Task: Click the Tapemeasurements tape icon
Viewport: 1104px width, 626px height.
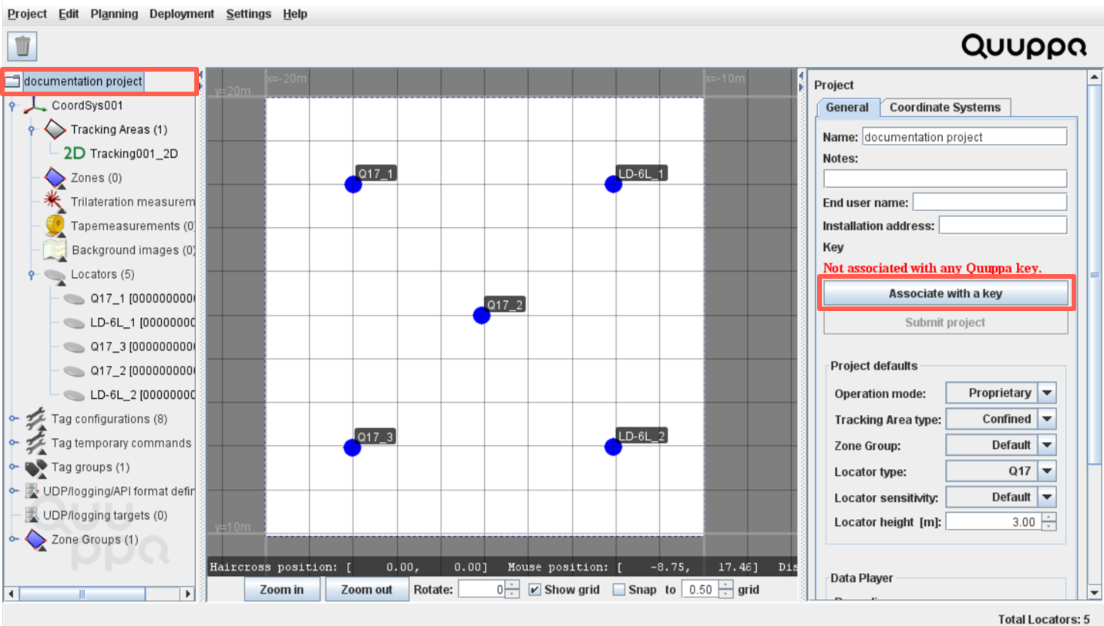Action: tap(55, 226)
